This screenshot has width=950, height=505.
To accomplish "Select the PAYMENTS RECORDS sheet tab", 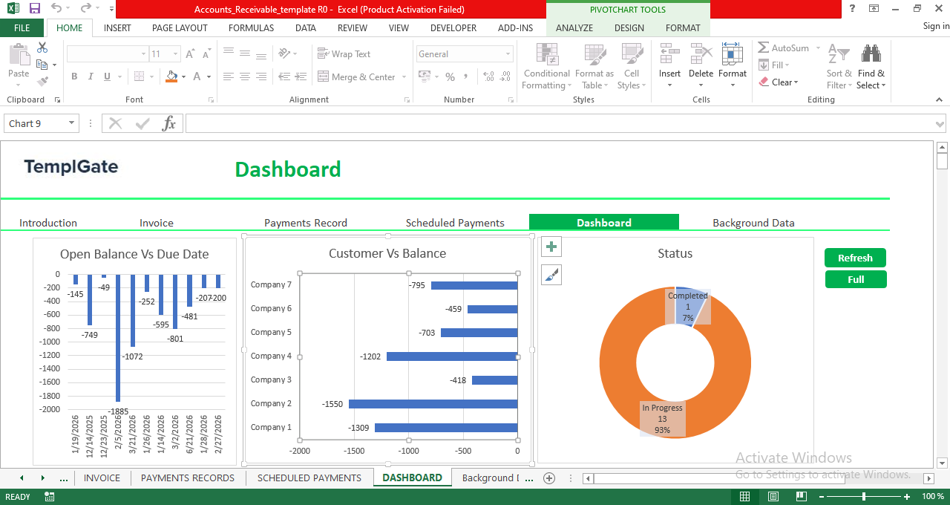I will [x=188, y=478].
